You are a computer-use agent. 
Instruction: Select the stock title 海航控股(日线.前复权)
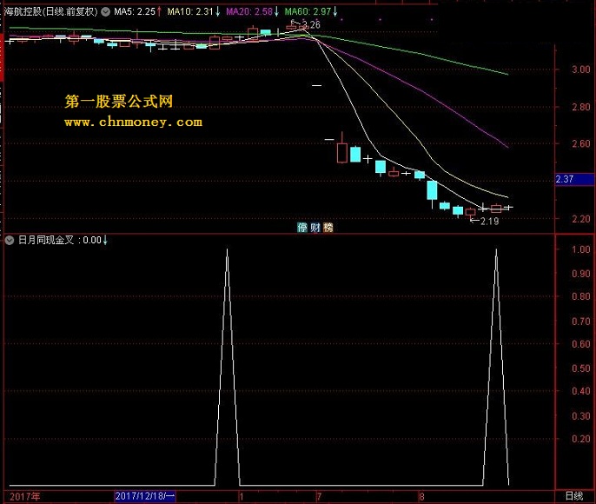click(51, 11)
